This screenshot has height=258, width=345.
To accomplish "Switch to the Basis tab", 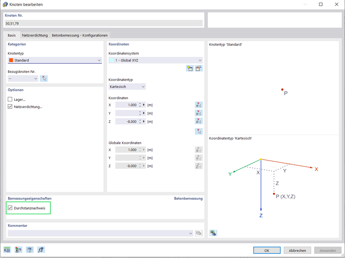I will 12,35.
